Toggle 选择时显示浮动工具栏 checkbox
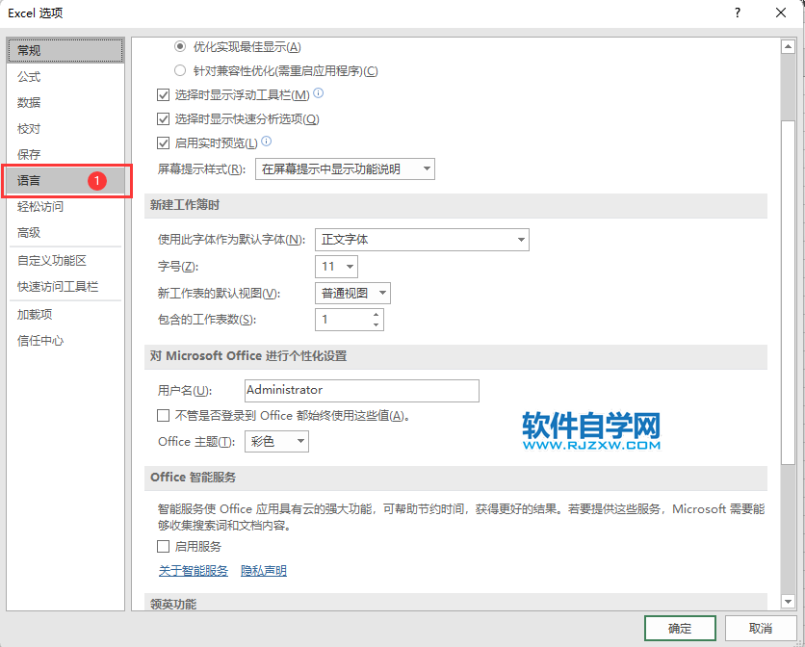Image resolution: width=805 pixels, height=647 pixels. (164, 95)
